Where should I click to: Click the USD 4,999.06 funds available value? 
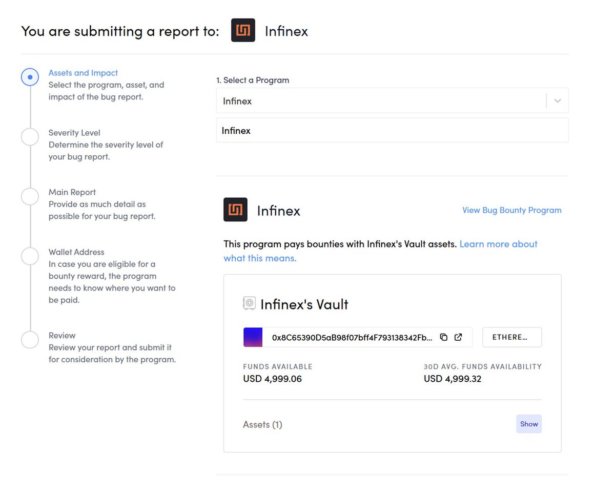272,379
